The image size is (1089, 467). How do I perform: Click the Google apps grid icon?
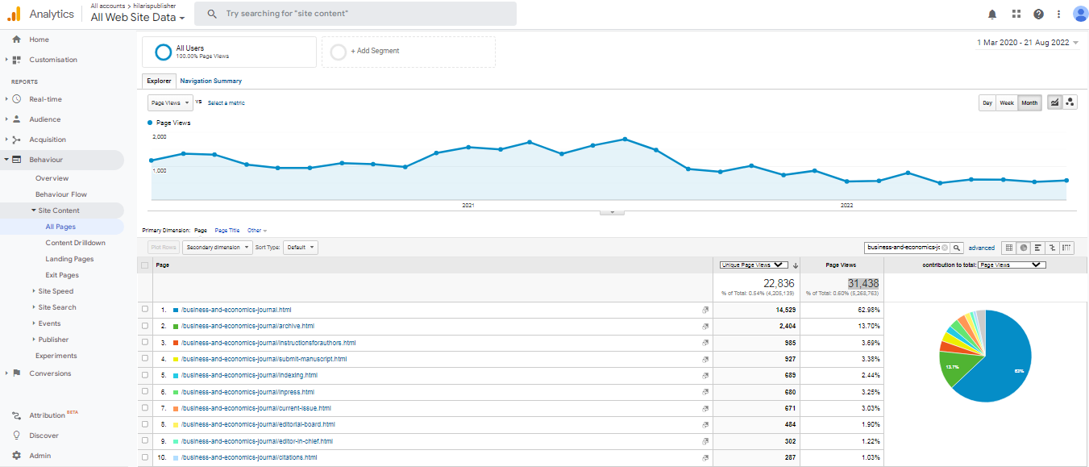1016,14
